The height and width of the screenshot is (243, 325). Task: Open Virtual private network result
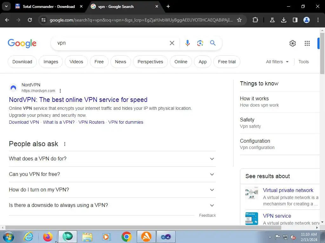tap(288, 190)
